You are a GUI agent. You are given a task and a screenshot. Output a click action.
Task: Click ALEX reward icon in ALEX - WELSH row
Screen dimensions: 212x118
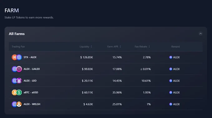click(x=171, y=104)
